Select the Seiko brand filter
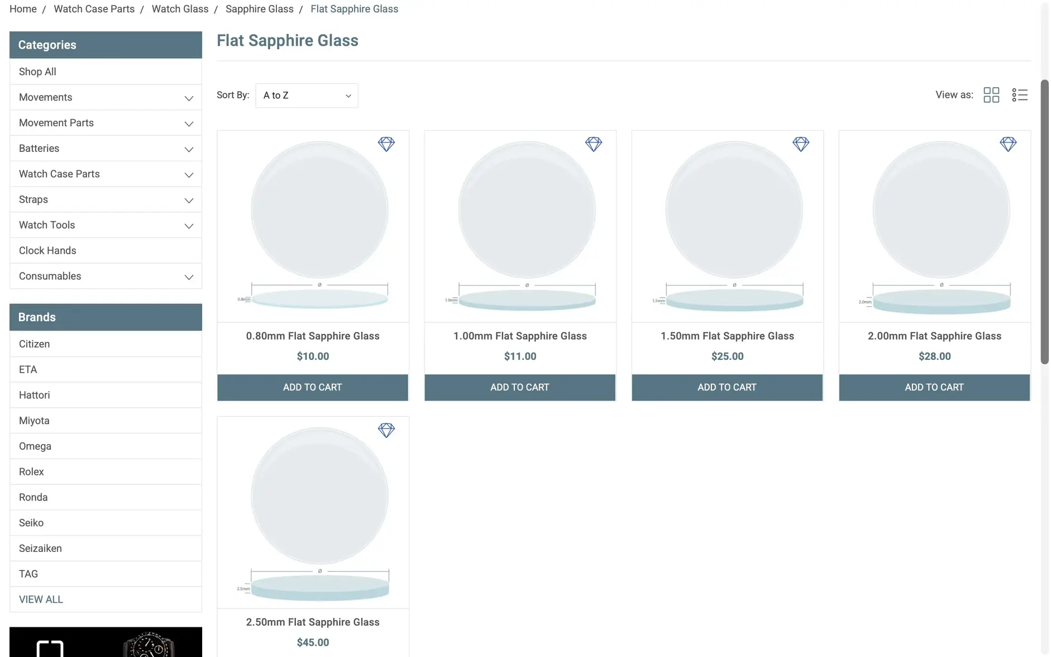This screenshot has width=1051, height=657. click(31, 522)
